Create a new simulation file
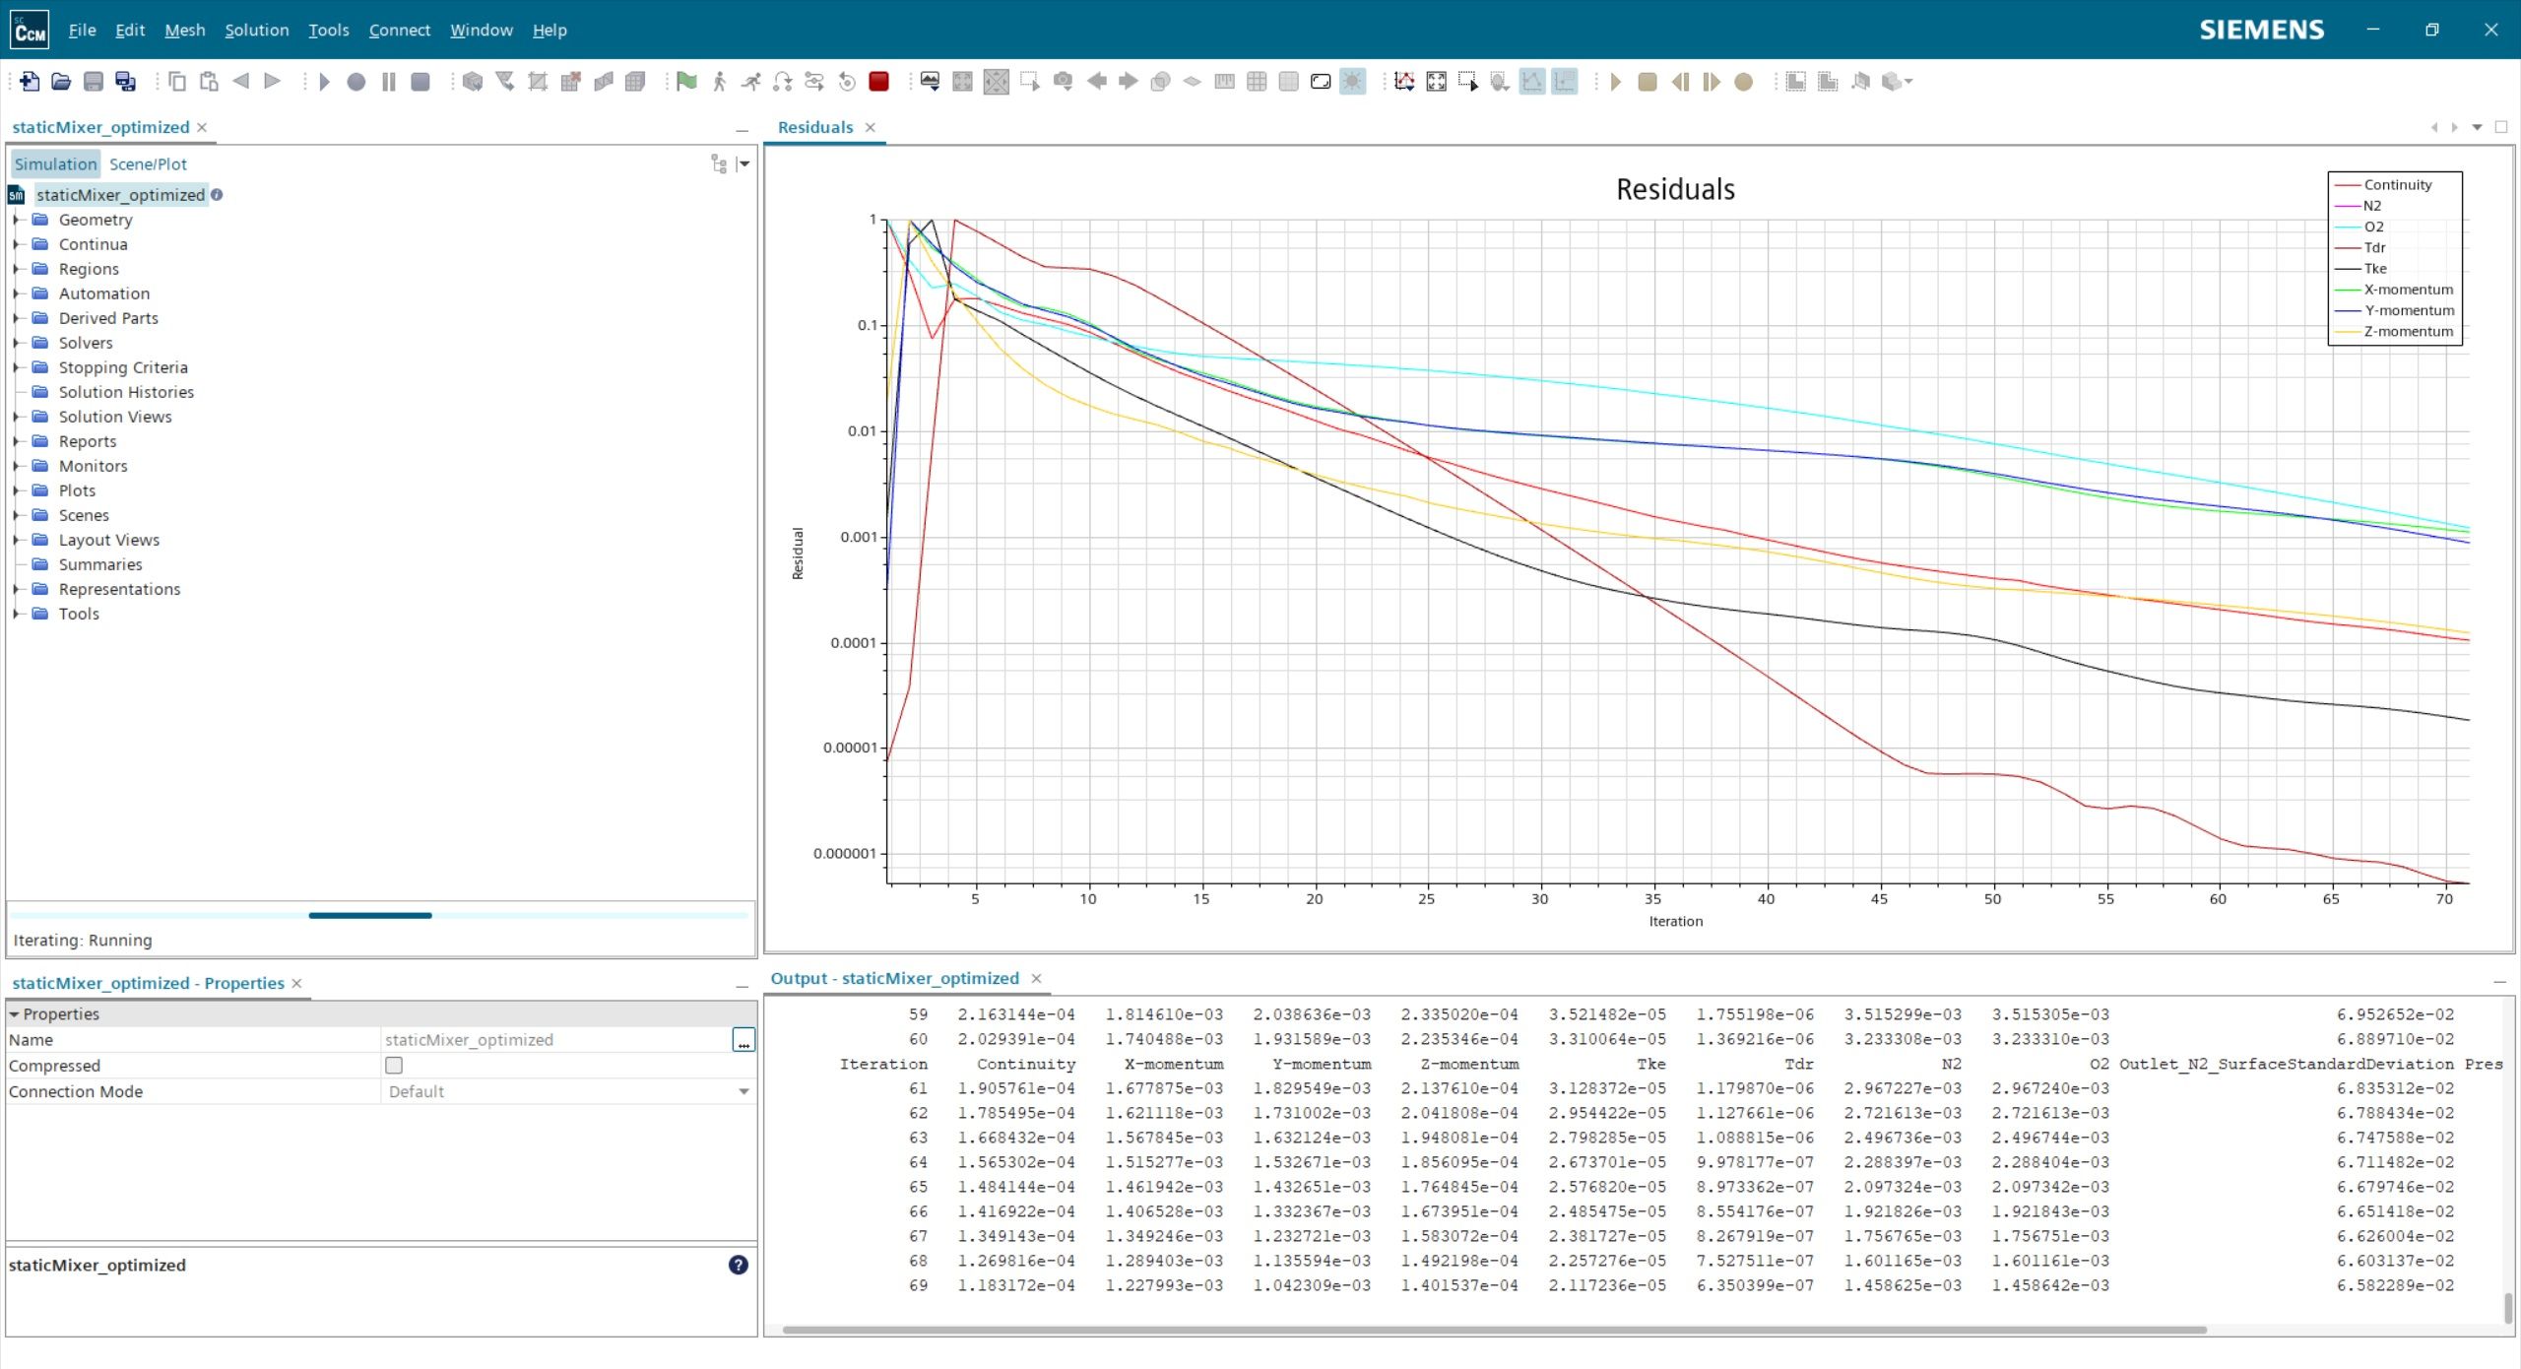 [x=30, y=82]
